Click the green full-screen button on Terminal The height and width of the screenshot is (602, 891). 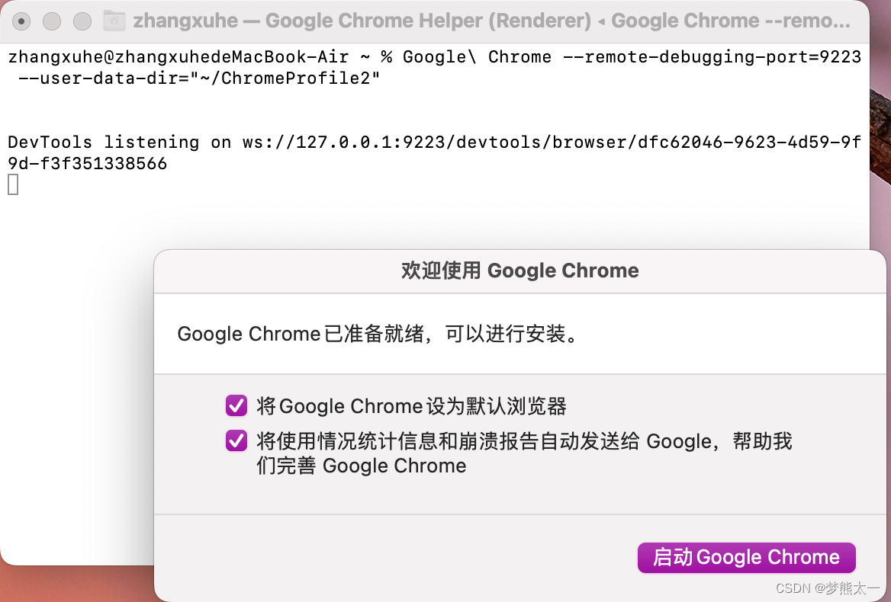tap(81, 21)
